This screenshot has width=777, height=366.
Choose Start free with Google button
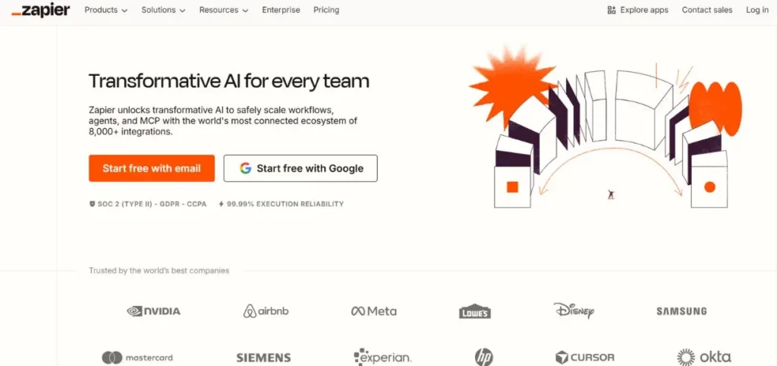300,168
